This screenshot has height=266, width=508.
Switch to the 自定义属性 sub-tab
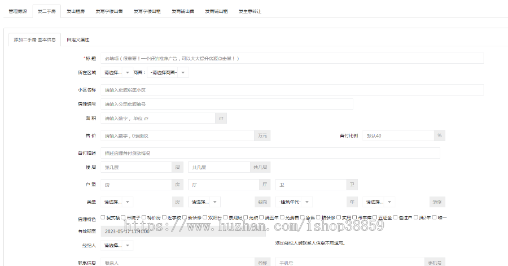click(x=78, y=40)
